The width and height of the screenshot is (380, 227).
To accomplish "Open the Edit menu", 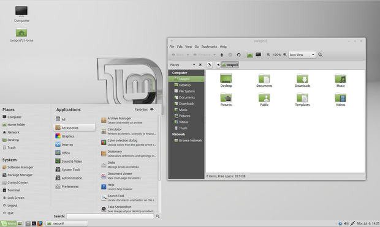I will 180,47.
